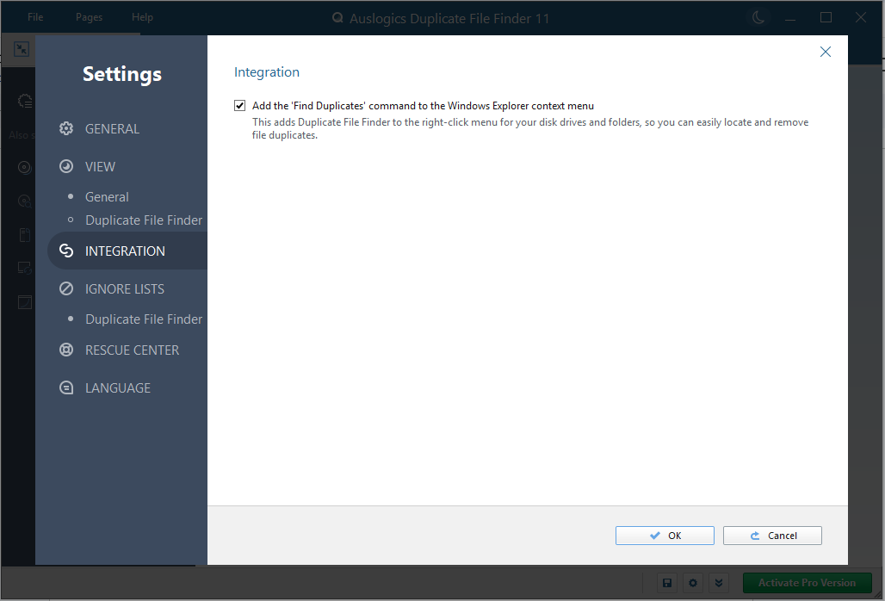The image size is (885, 601).
Task: Toggle 'Find Duplicates' context menu checkbox
Action: (x=240, y=106)
